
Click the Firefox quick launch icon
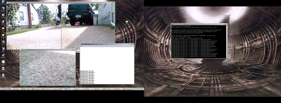6,89
